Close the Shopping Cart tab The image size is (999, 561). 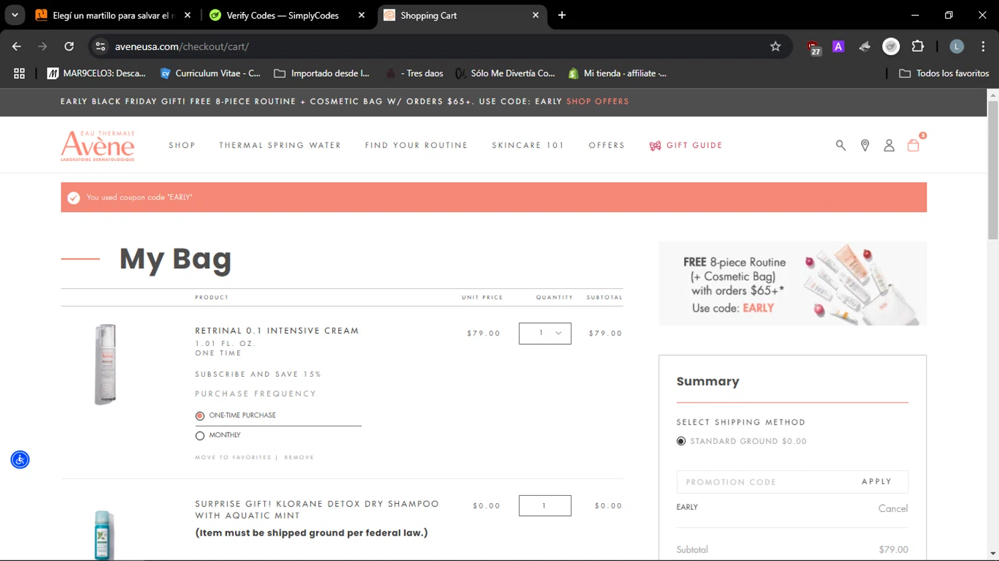pos(535,15)
